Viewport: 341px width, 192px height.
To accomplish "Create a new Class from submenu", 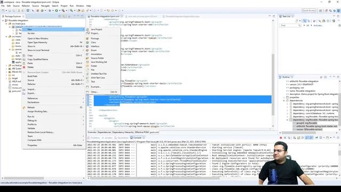I will pyautogui.click(x=93, y=43).
